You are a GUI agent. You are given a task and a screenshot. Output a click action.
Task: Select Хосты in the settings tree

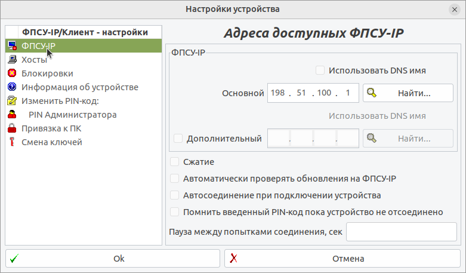[x=34, y=60]
